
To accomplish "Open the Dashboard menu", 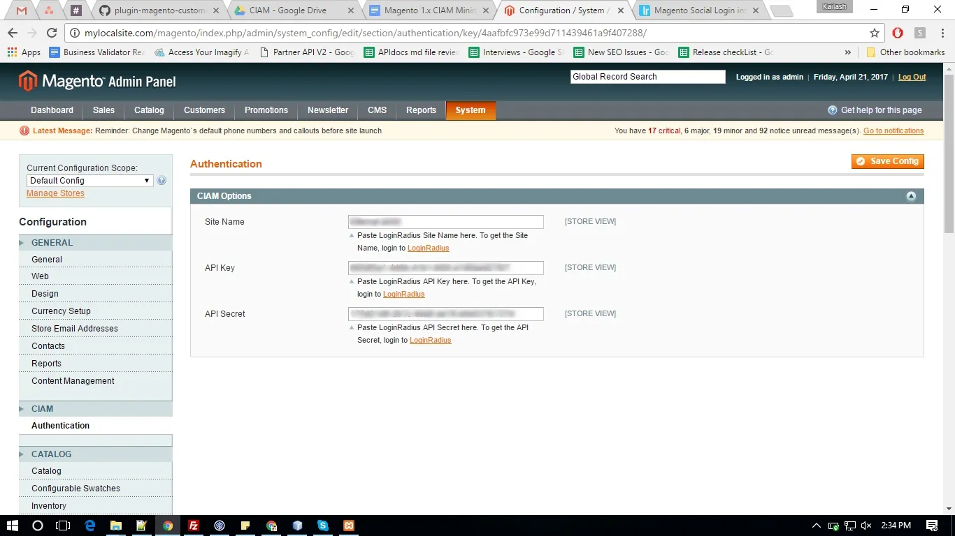I will pyautogui.click(x=52, y=110).
